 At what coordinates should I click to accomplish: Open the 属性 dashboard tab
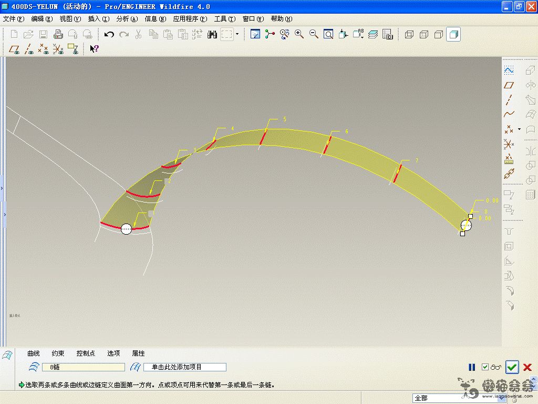tap(138, 353)
